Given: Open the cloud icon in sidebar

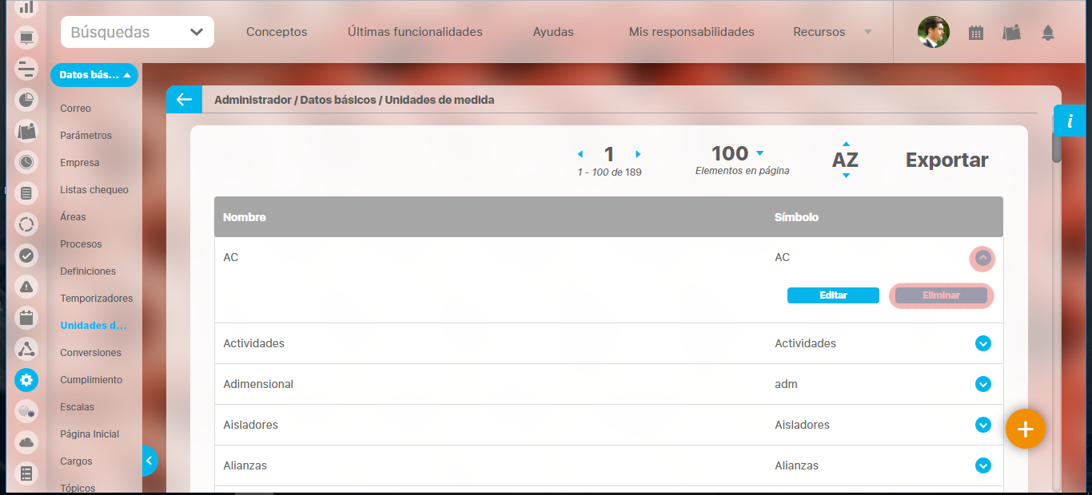Looking at the screenshot, I should [x=26, y=442].
